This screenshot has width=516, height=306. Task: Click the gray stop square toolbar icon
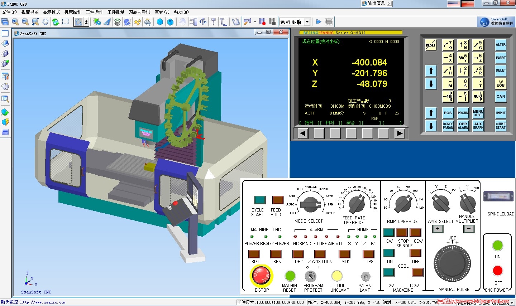click(329, 22)
